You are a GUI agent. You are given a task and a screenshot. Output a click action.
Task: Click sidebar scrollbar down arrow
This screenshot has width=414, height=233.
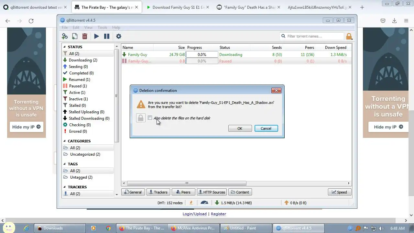(x=117, y=194)
